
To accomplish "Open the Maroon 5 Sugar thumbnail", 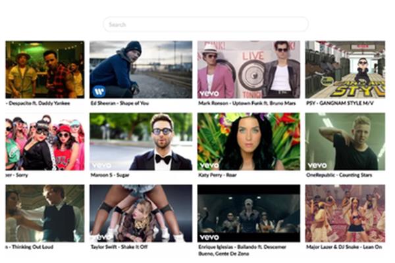I will point(141,141).
